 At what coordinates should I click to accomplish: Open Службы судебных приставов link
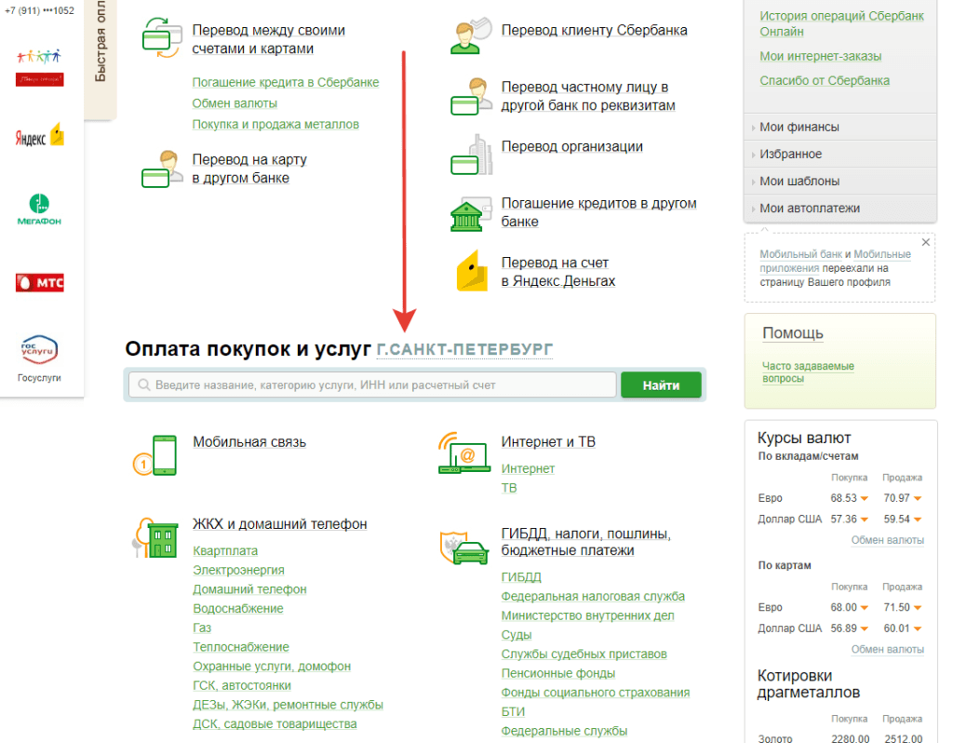[x=584, y=655]
